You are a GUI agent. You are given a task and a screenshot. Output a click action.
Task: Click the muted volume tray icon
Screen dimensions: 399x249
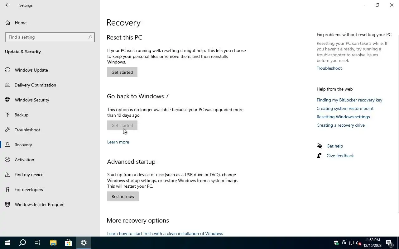point(359,243)
